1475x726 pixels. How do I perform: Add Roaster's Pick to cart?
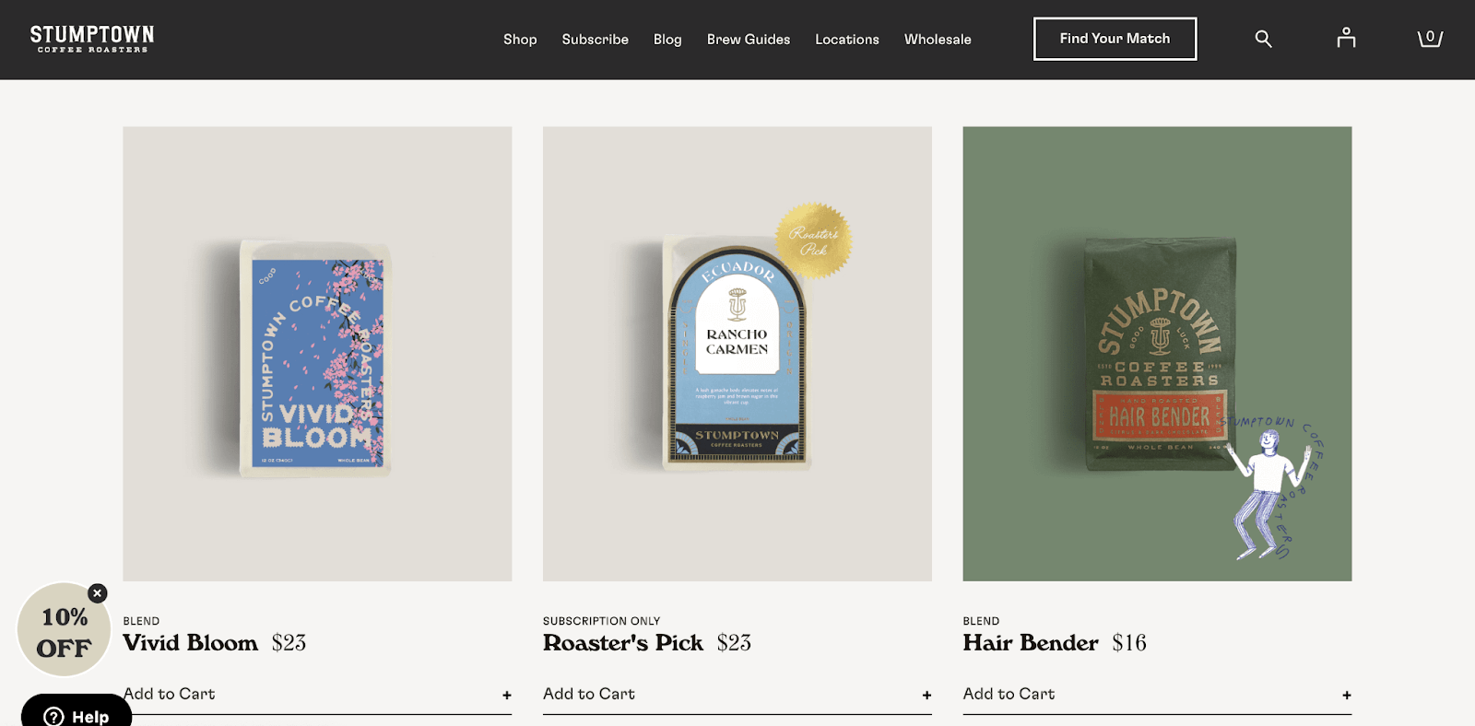pyautogui.click(x=737, y=695)
